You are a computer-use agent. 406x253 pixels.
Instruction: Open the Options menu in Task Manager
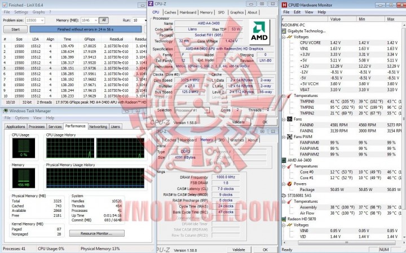click(22, 118)
